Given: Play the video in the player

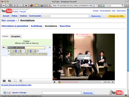Looking at the screenshot, I should pyautogui.click(x=55, y=82).
